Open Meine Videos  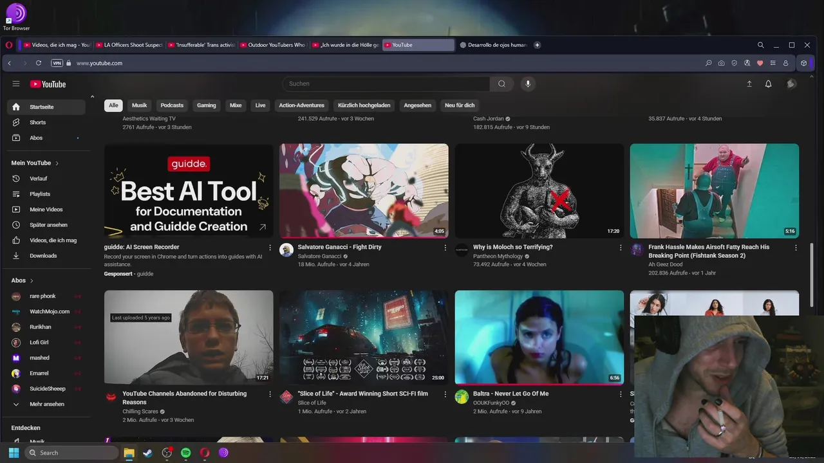[x=46, y=209]
